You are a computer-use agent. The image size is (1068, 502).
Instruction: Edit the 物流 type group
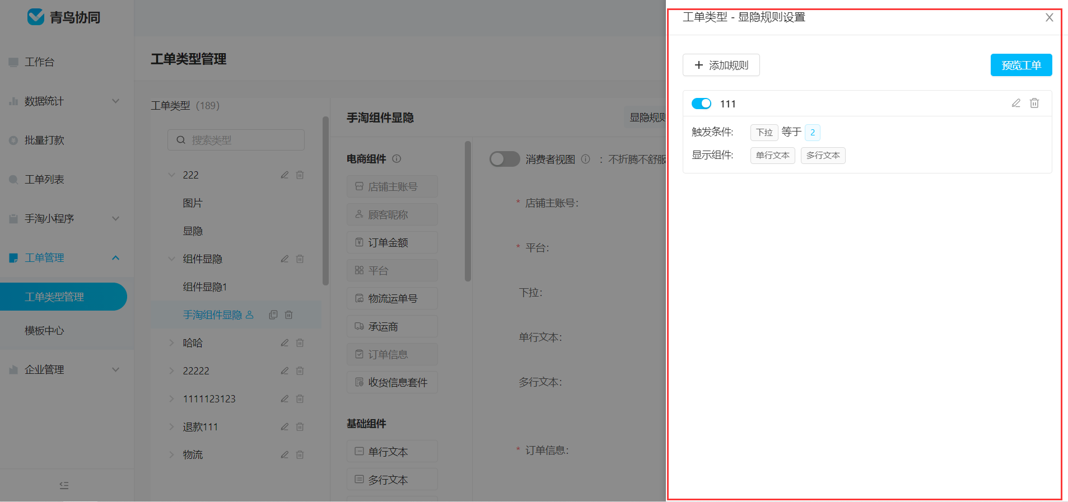click(285, 454)
